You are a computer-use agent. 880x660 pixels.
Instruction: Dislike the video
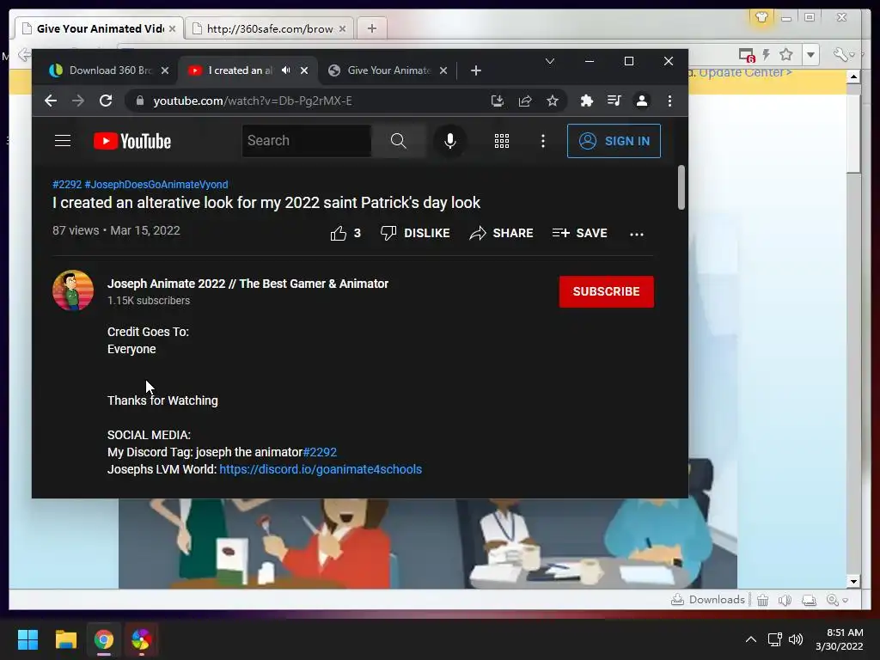click(x=415, y=233)
